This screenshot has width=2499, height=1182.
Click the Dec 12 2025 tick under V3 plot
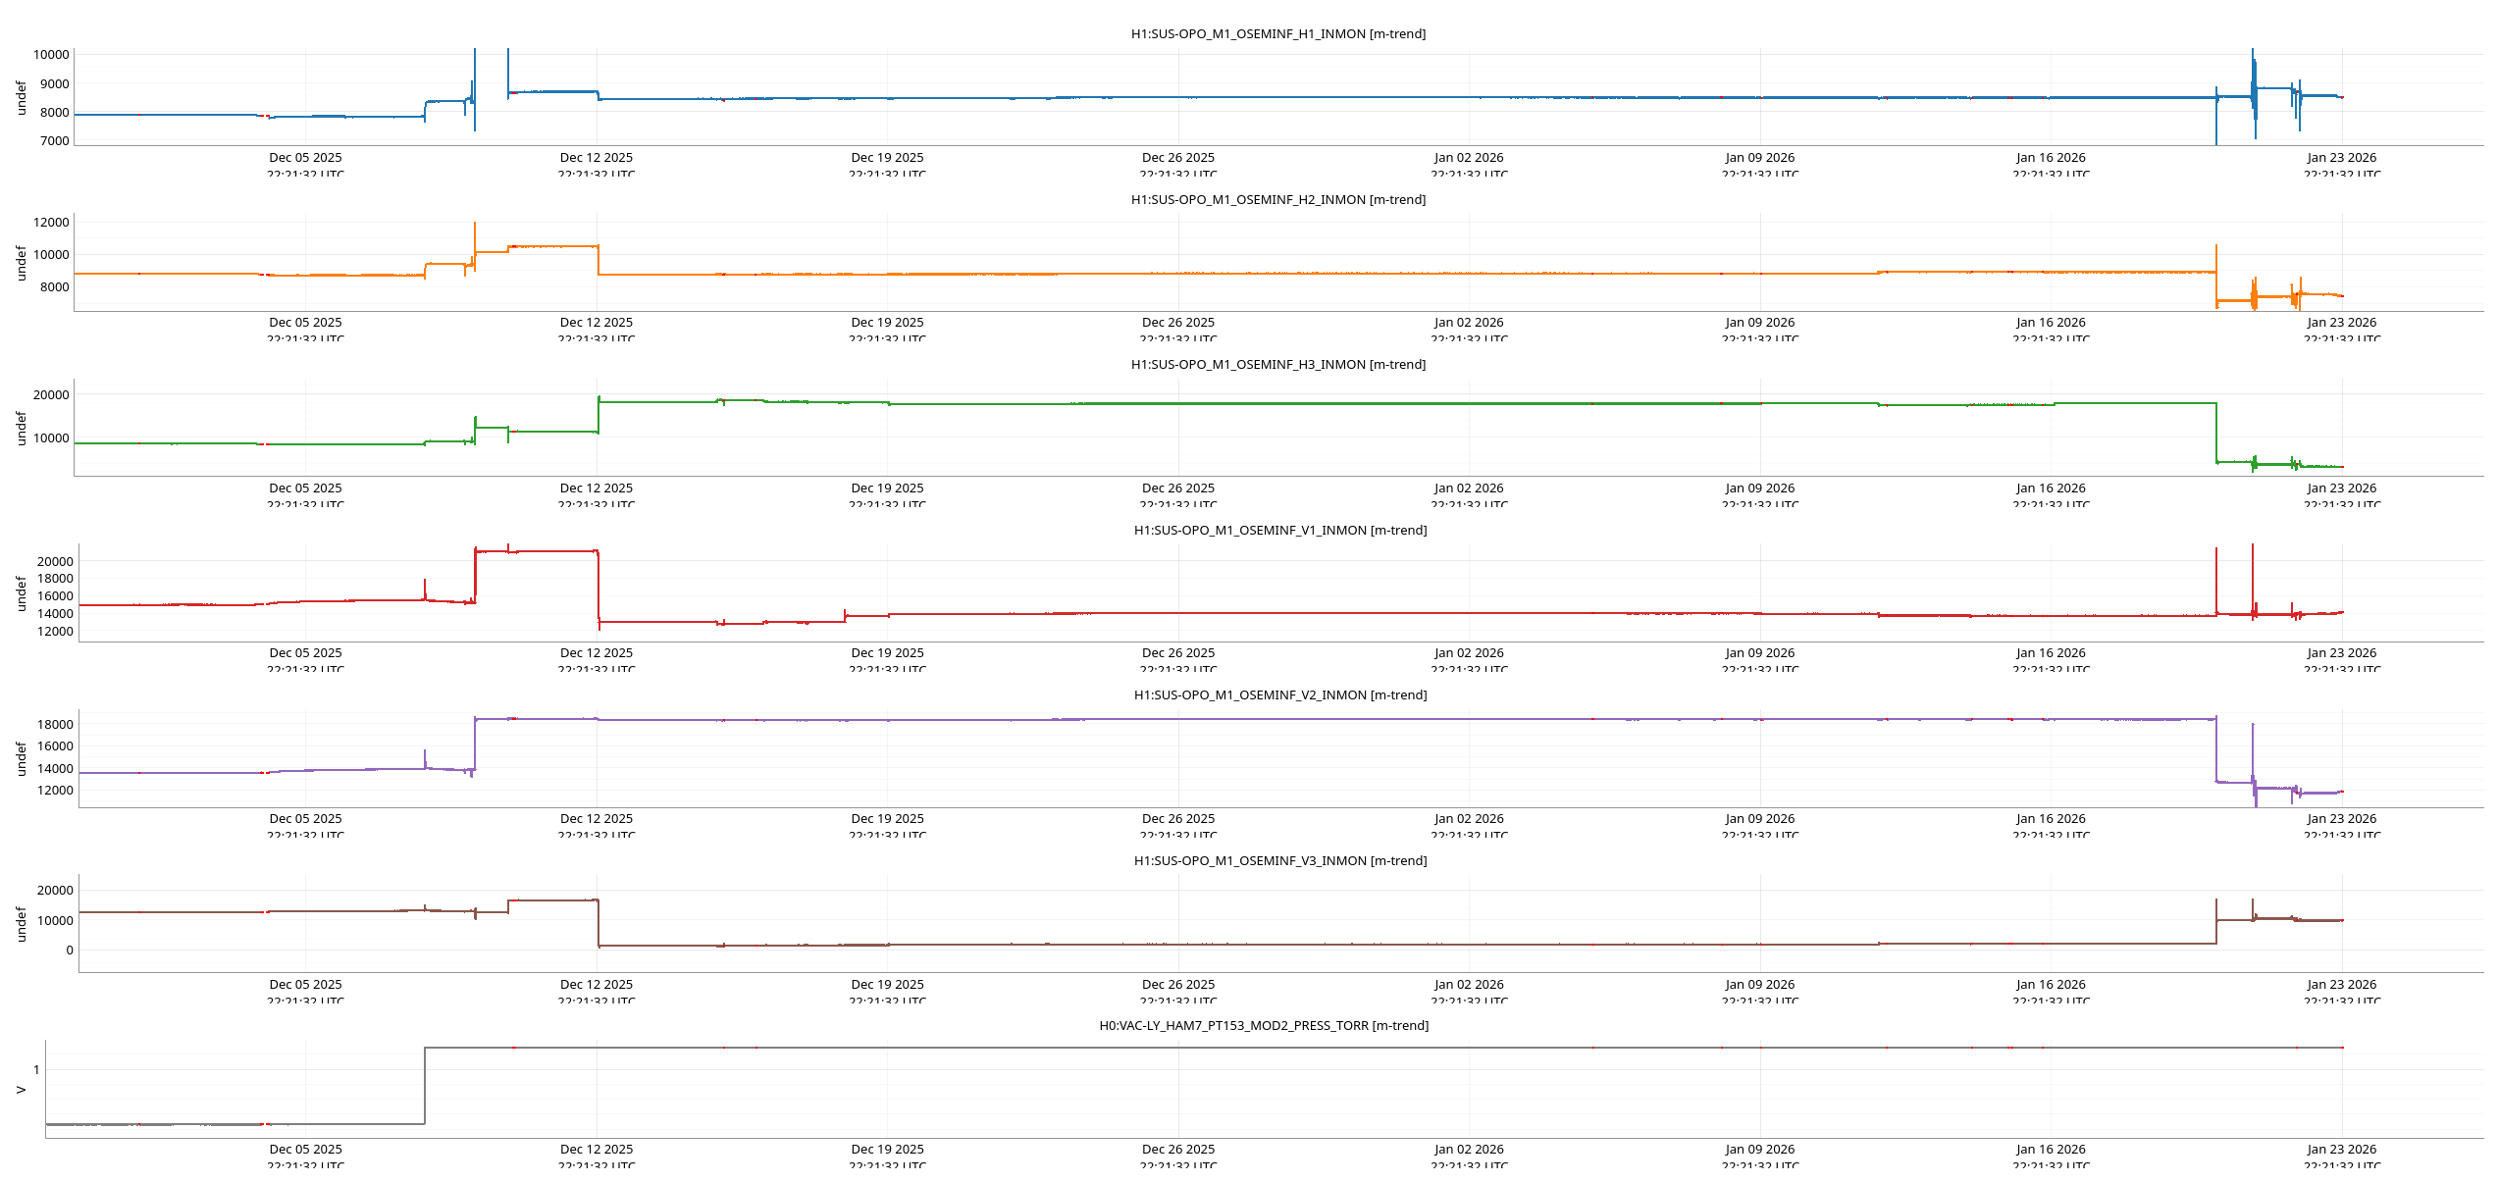pos(596,985)
